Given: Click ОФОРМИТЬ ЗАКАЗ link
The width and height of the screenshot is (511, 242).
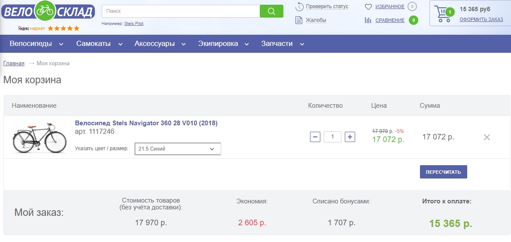Looking at the screenshot, I should tap(481, 20).
